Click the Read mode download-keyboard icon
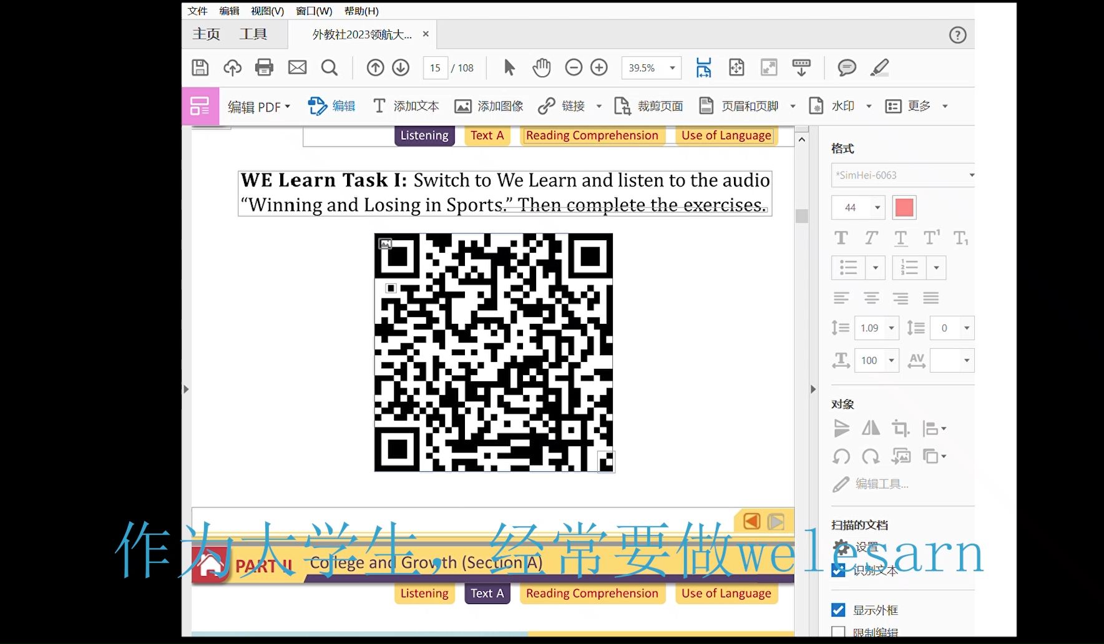 [x=801, y=67]
